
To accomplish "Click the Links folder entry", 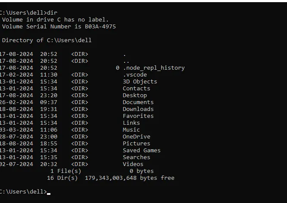I will pos(131,123).
